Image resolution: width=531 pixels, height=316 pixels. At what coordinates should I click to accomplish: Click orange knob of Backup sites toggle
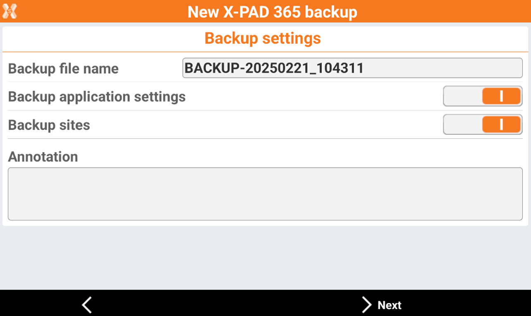(x=501, y=125)
